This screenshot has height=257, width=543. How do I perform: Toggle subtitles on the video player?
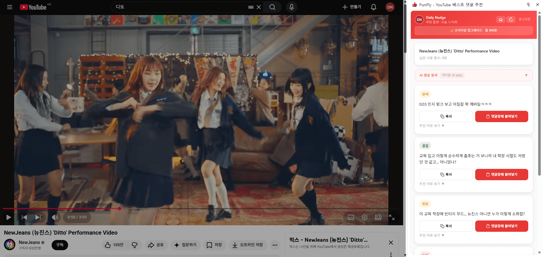coord(351,217)
